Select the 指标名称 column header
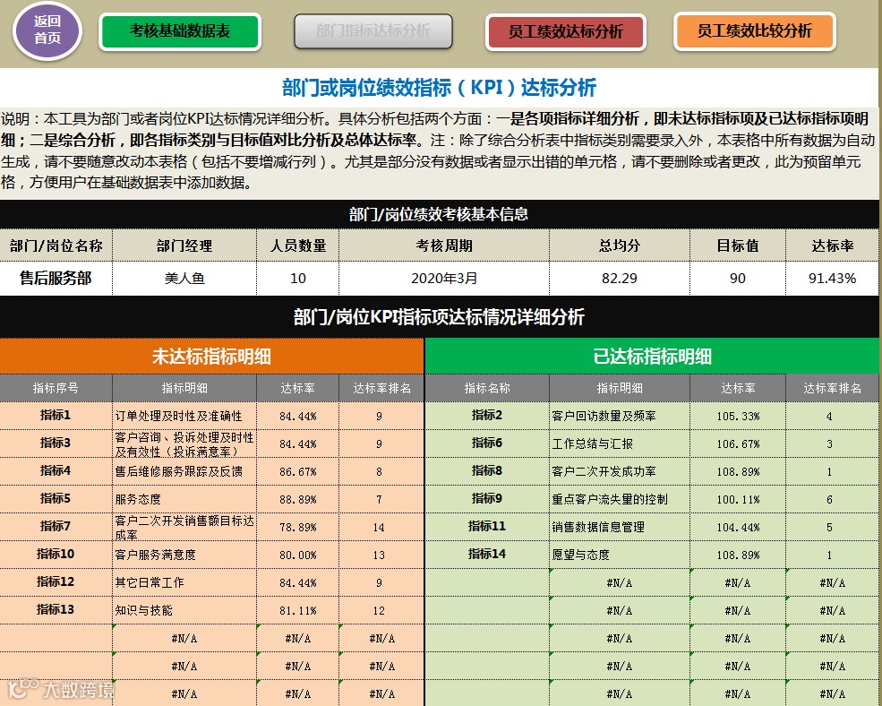Screen dimensions: 882x706 [487, 388]
